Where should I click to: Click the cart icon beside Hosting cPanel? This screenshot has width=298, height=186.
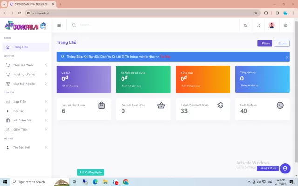pyautogui.click(x=8, y=74)
